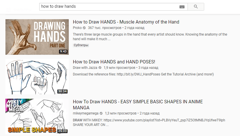
Task: Open "EASY SIMPLE BASIC SHAPES IN ANIME MANGA" title
Action: click(138, 104)
